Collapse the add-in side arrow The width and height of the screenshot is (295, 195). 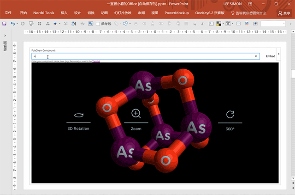pyautogui.click(x=278, y=54)
